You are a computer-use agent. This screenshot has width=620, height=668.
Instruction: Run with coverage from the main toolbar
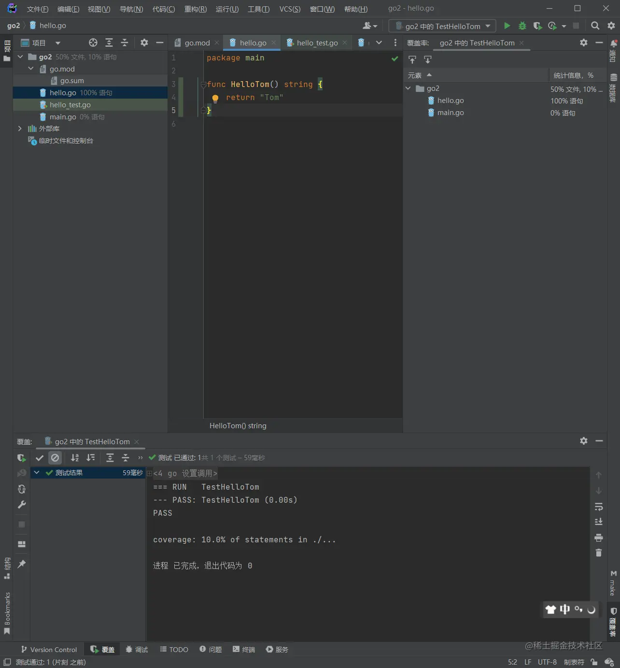click(x=537, y=26)
